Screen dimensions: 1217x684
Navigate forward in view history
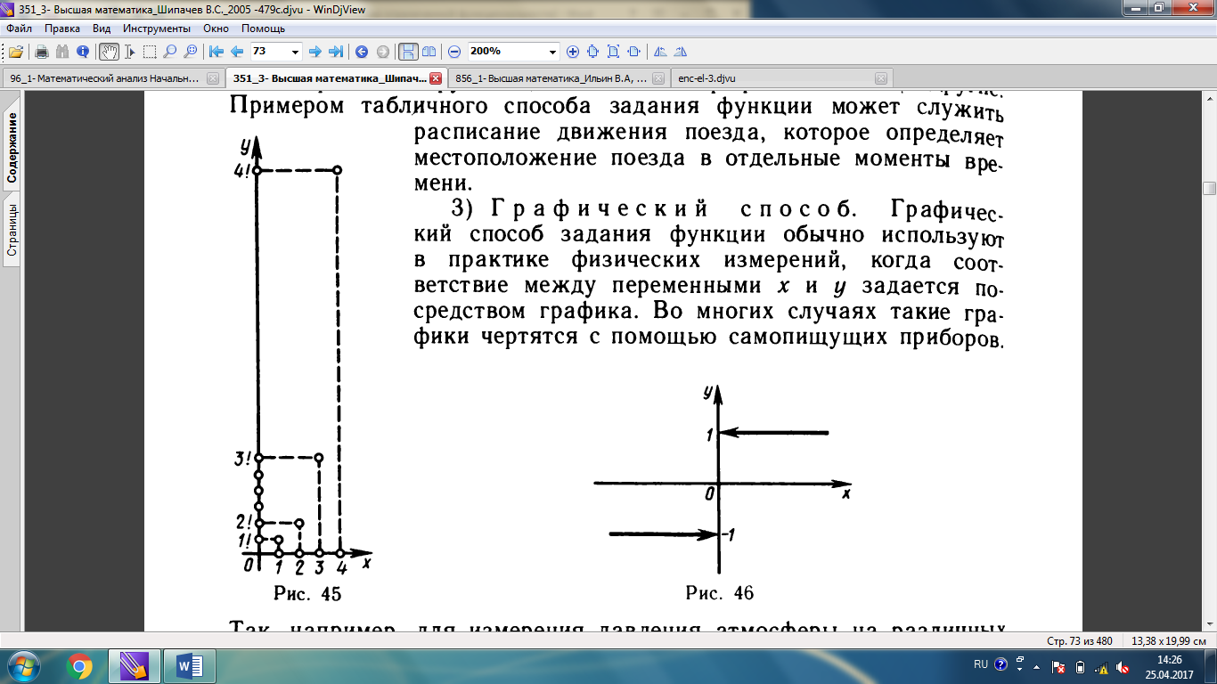(x=382, y=52)
